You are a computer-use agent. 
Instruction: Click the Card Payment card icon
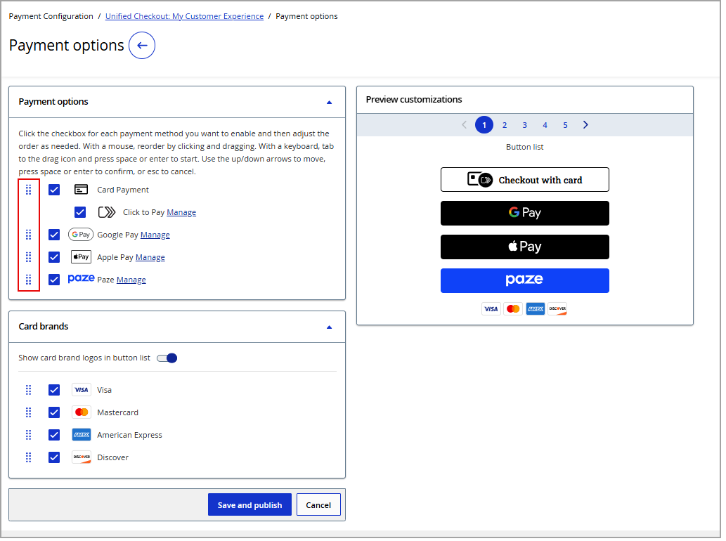coord(82,190)
